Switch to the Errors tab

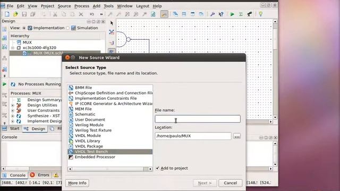[x=40, y=175]
